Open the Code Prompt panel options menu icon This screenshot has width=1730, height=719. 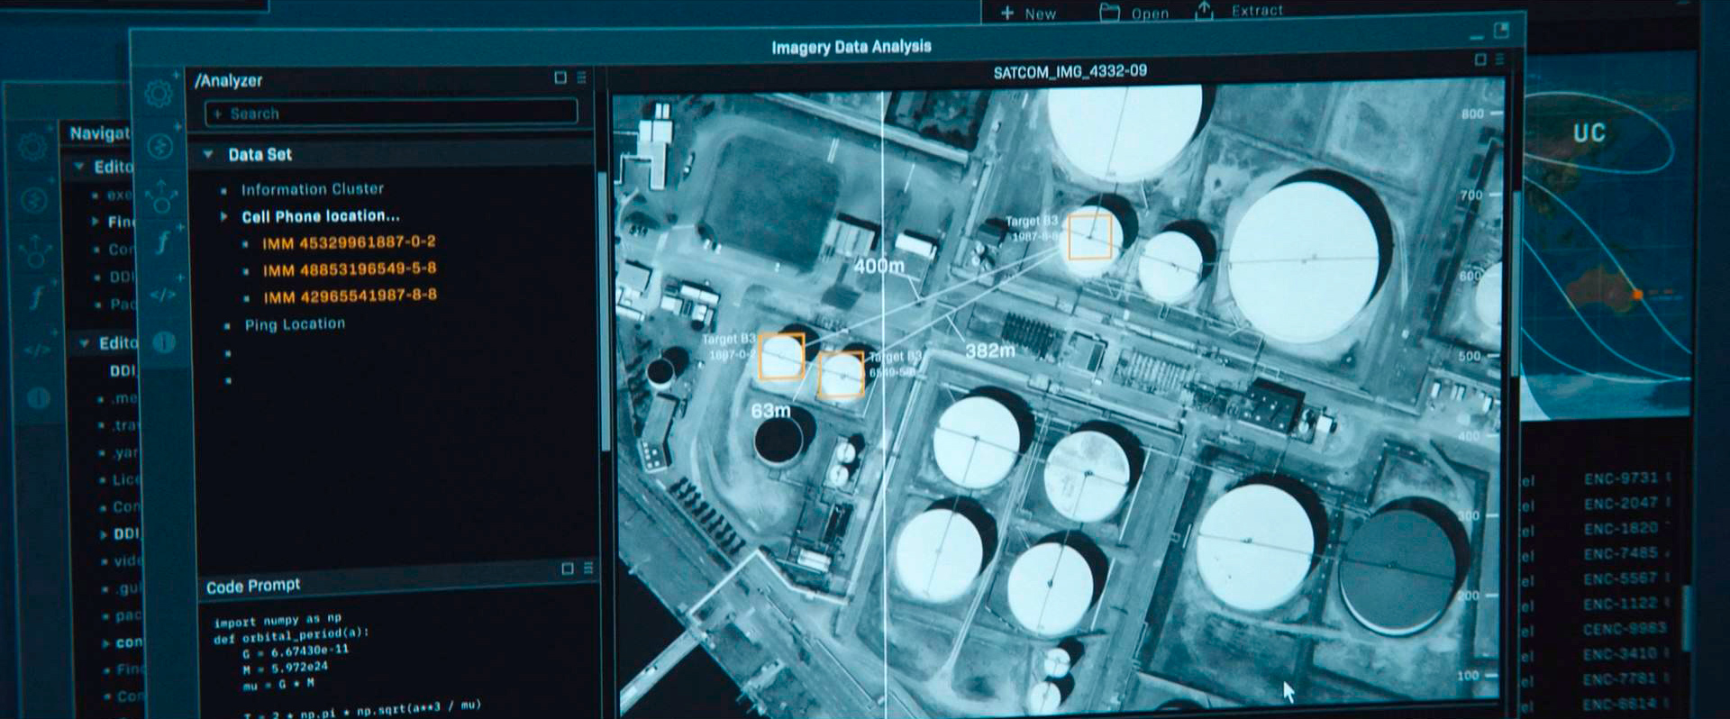point(588,569)
